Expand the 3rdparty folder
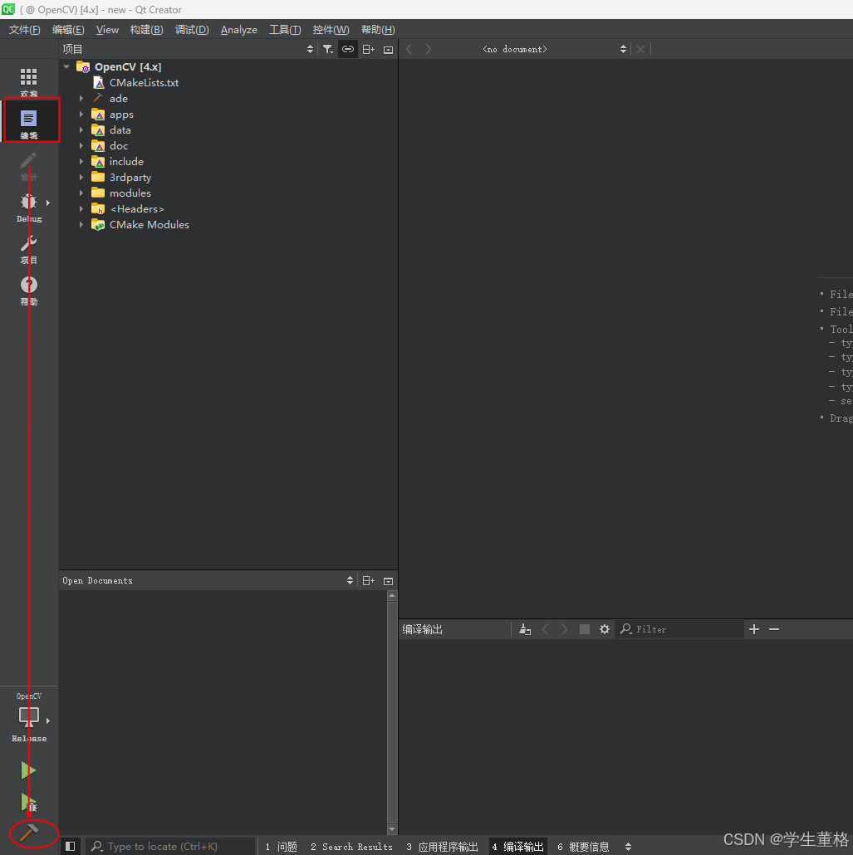Viewport: 853px width, 855px height. [x=81, y=177]
